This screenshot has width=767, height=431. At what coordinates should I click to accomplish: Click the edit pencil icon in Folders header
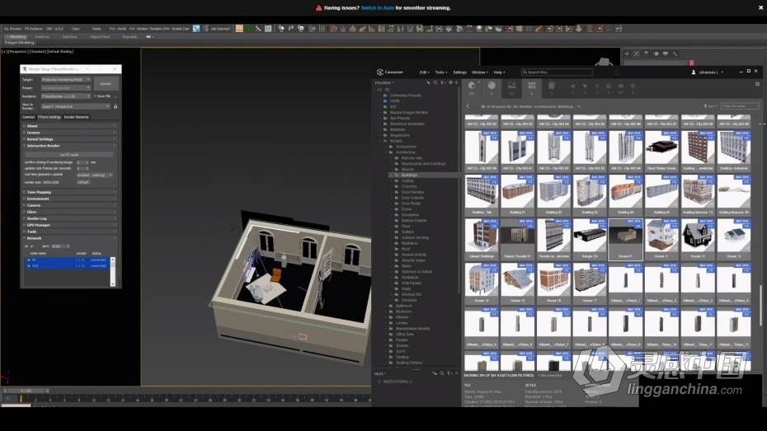[x=428, y=82]
